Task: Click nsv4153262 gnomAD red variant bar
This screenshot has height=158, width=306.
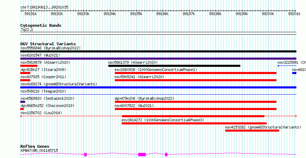Action: [252, 131]
